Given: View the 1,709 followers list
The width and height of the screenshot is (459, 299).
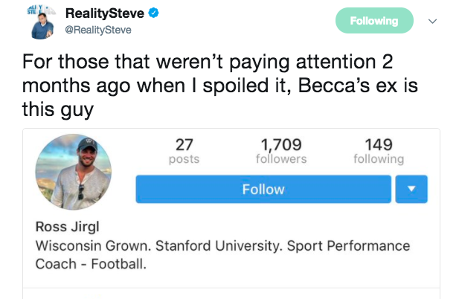Looking at the screenshot, I should (281, 150).
